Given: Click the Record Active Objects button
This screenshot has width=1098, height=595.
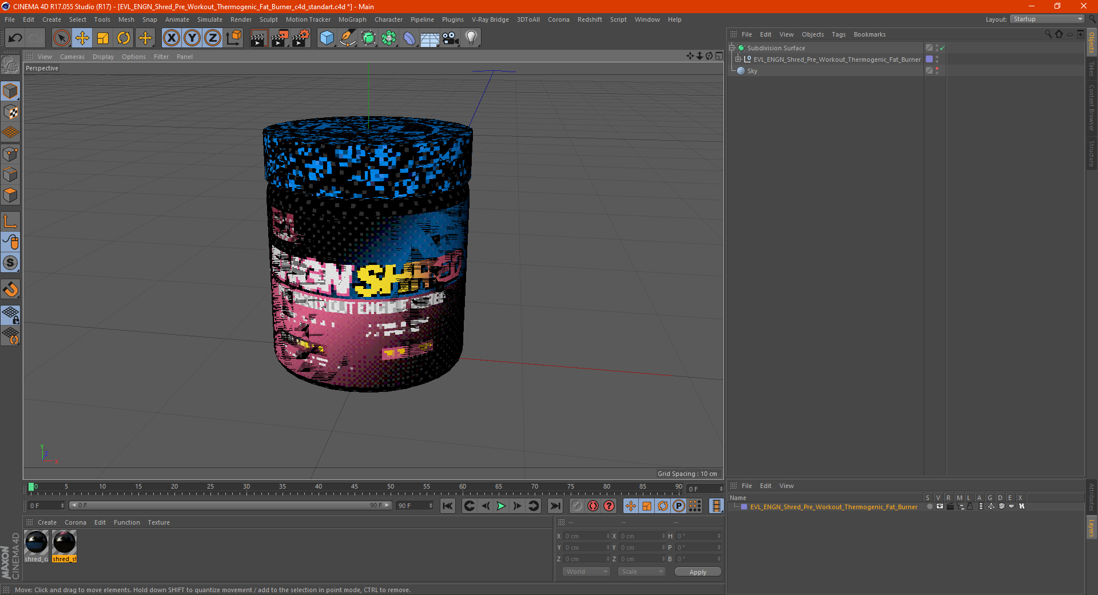Looking at the screenshot, I should (577, 506).
